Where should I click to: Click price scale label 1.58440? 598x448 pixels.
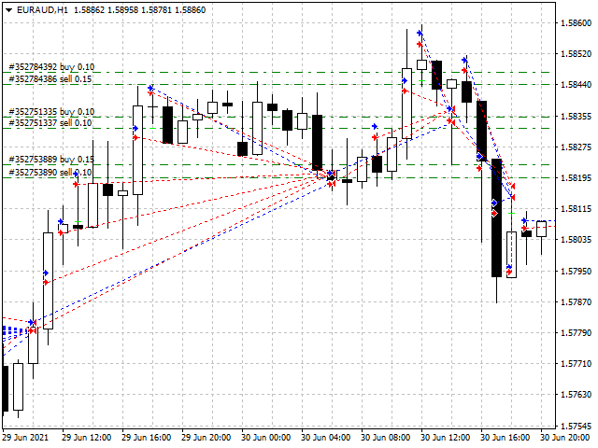click(x=576, y=85)
